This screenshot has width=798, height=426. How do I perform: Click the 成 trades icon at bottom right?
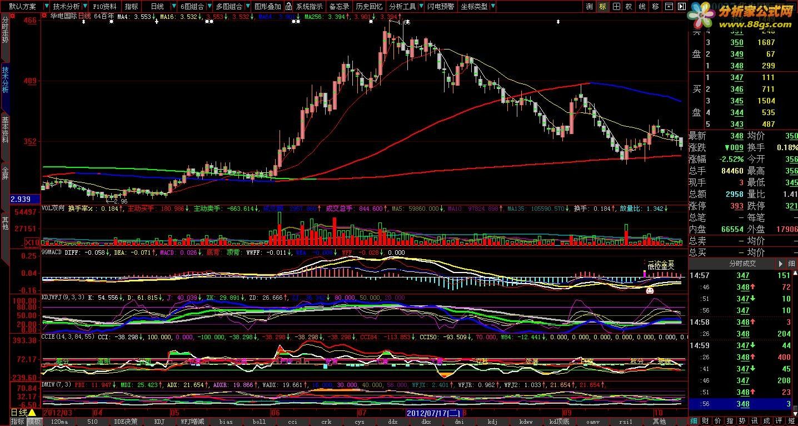767,421
